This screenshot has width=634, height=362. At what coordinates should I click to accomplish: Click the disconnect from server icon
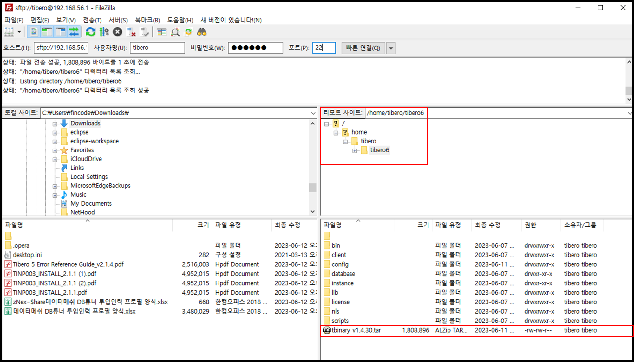click(131, 32)
